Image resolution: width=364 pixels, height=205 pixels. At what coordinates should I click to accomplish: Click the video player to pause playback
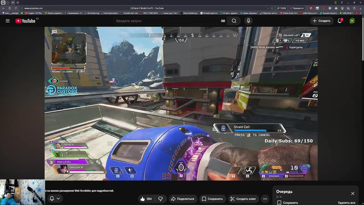point(181,103)
